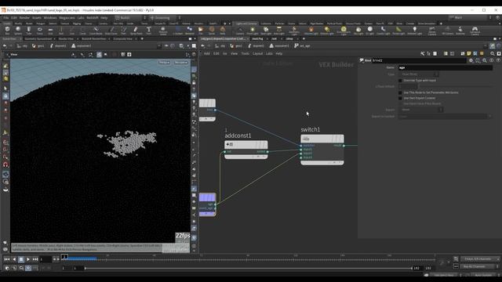
Task: Open the Perspective viewport menu
Action: coord(165,63)
